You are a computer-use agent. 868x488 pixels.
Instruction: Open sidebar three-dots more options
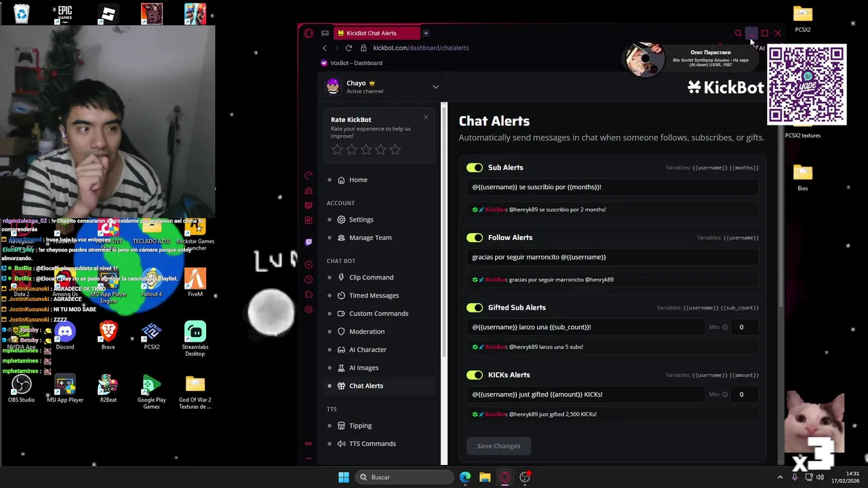(x=309, y=458)
